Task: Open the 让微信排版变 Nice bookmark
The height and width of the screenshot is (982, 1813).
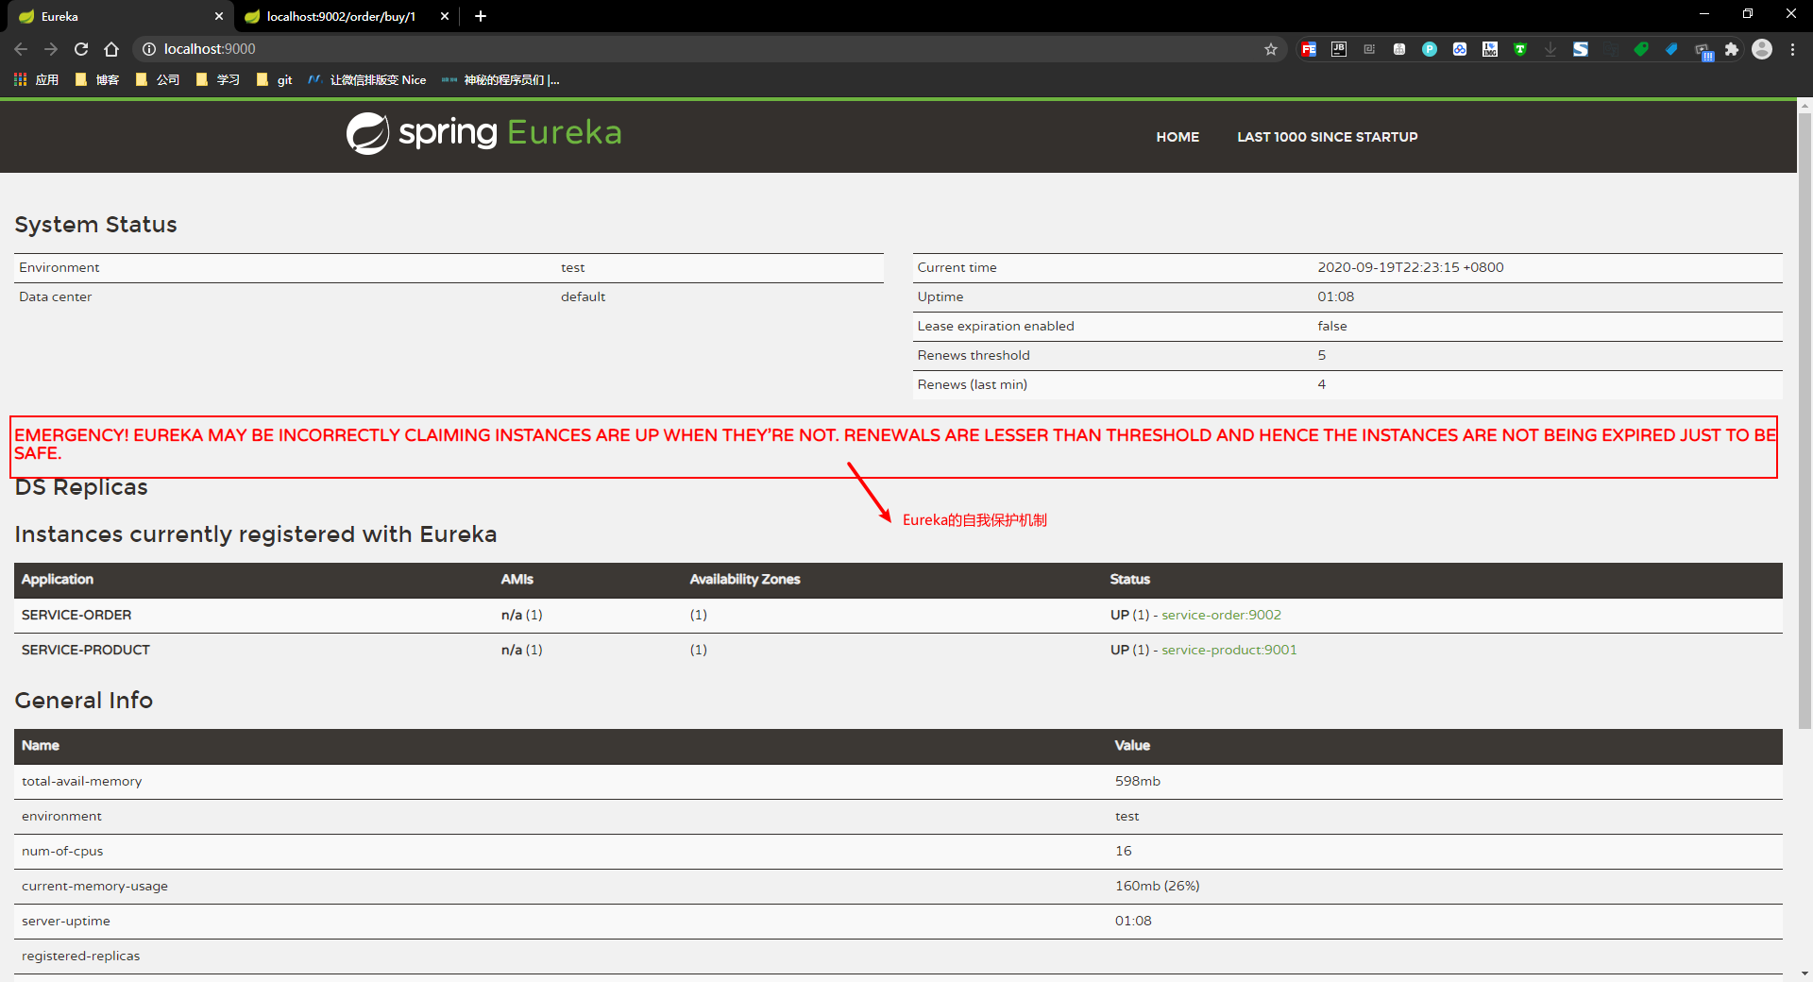Action: point(367,80)
